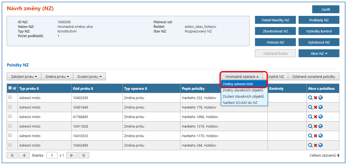The width and height of the screenshot is (346, 164).
Task: Click the page number input field
Action: (x=52, y=155)
